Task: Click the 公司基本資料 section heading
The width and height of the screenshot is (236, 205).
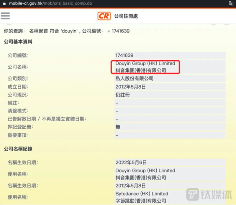Action: point(18,42)
